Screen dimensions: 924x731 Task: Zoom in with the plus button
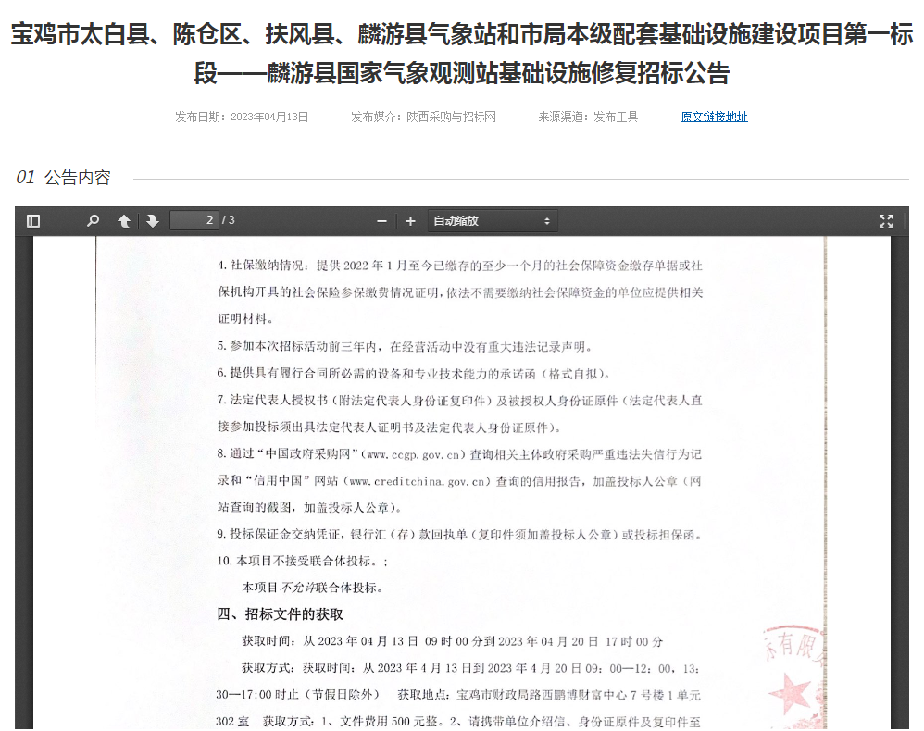411,221
